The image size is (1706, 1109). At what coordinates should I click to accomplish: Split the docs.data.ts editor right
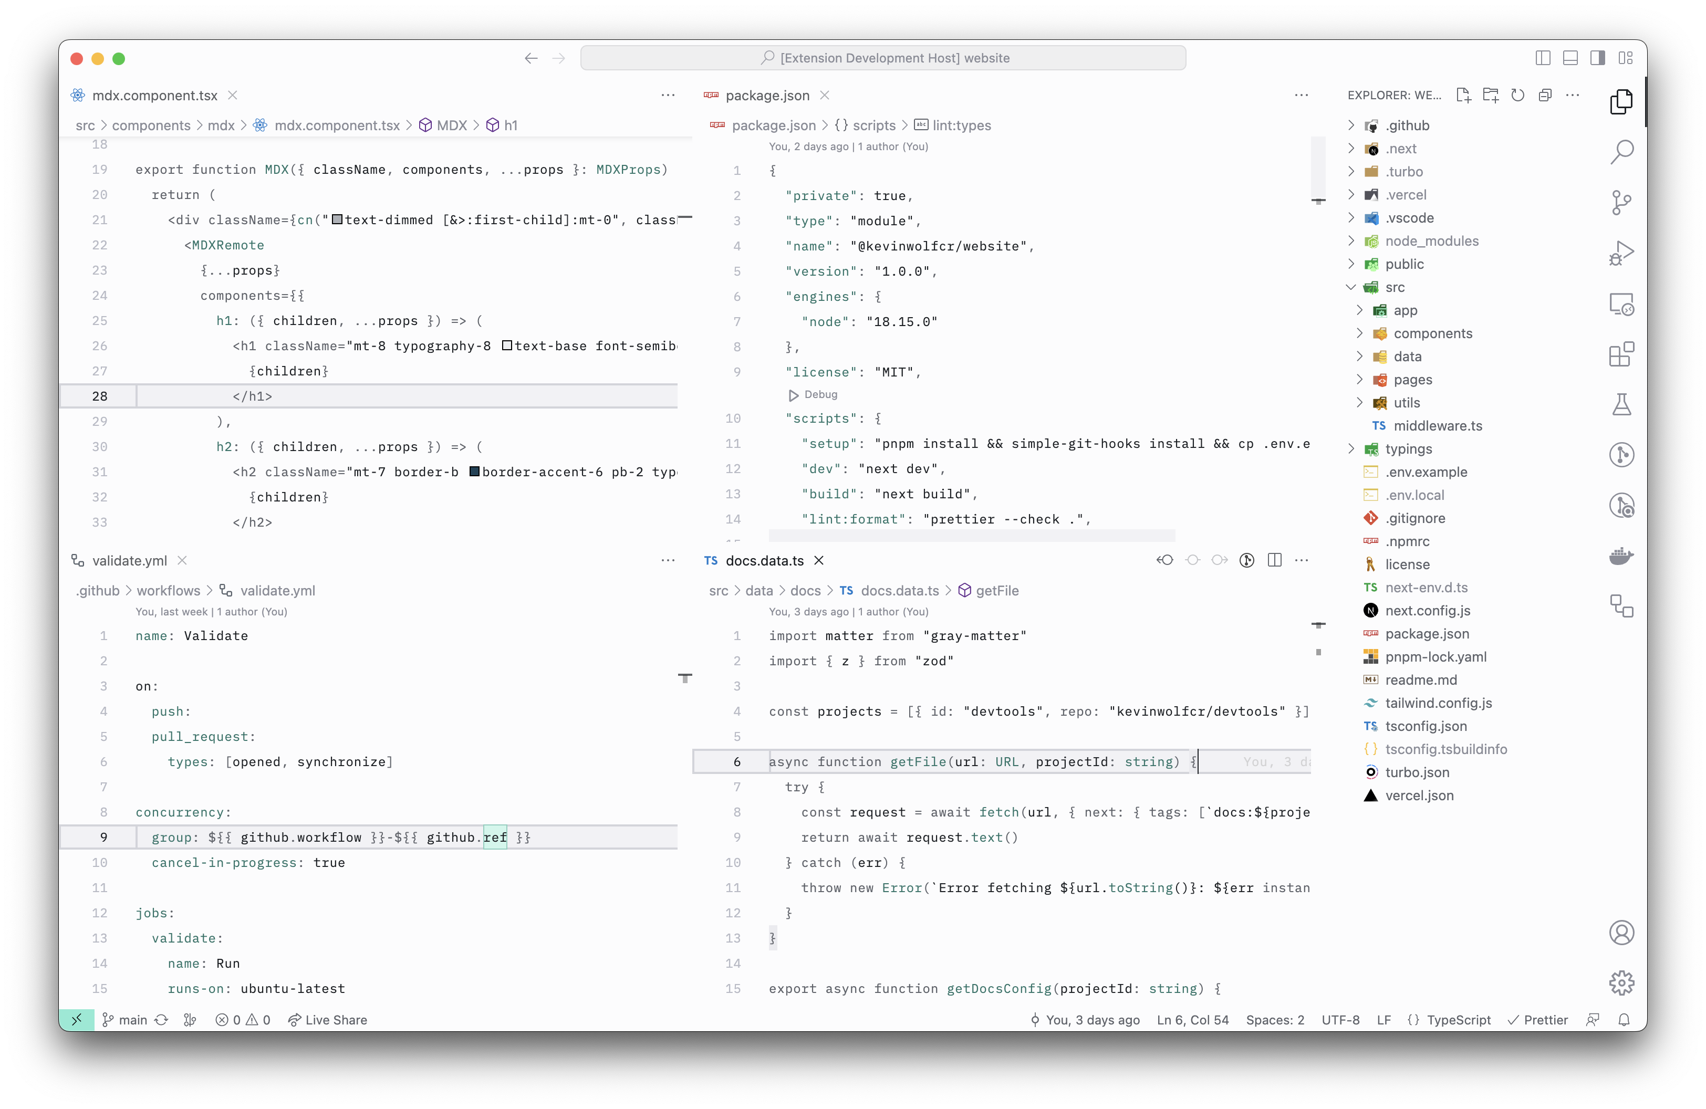[x=1274, y=560]
